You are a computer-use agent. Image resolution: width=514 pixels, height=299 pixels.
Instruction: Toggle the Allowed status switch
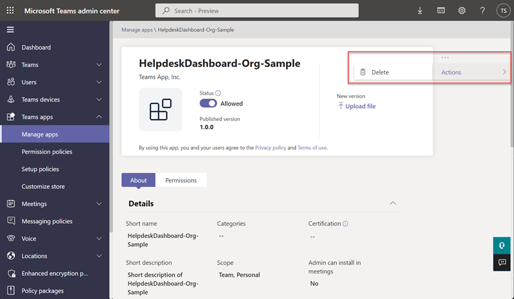[208, 104]
